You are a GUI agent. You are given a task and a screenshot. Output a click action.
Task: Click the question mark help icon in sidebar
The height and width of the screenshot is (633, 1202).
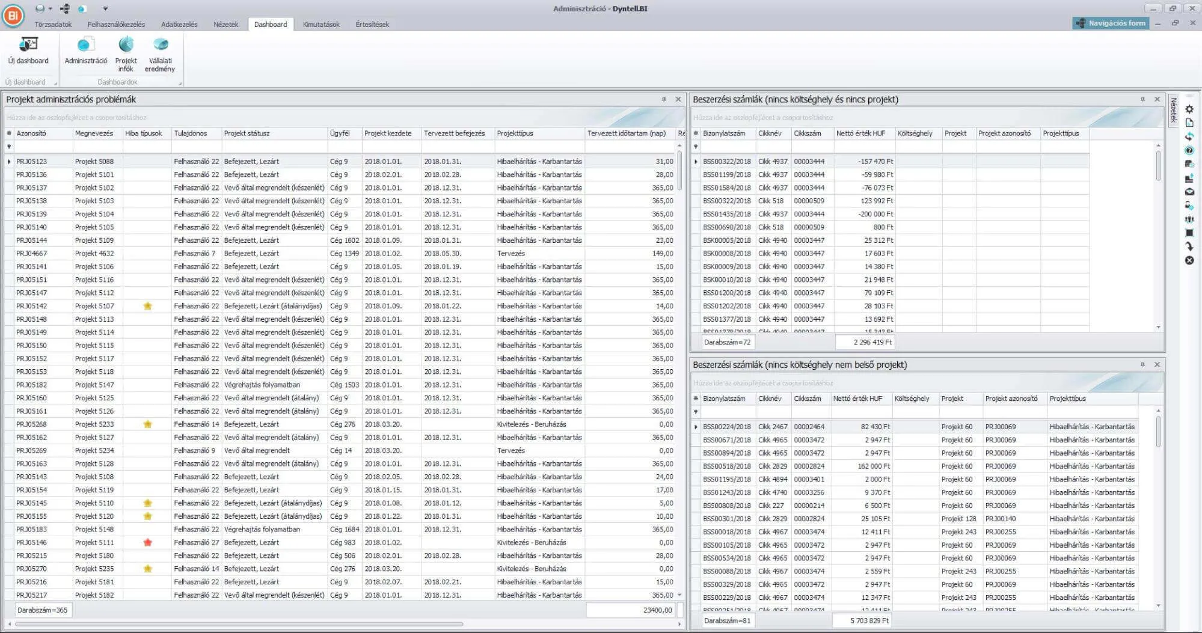pos(1189,150)
